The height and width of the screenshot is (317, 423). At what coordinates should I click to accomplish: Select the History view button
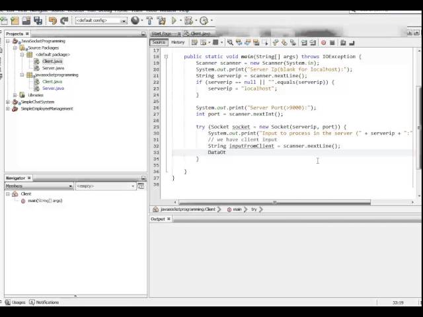click(178, 42)
